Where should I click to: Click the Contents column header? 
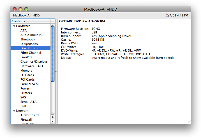(31, 21)
